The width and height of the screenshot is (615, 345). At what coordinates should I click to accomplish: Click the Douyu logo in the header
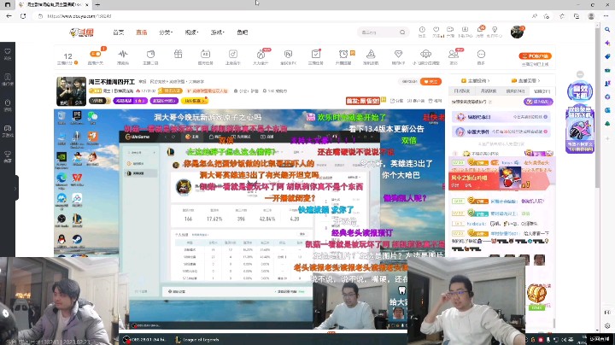coord(82,32)
